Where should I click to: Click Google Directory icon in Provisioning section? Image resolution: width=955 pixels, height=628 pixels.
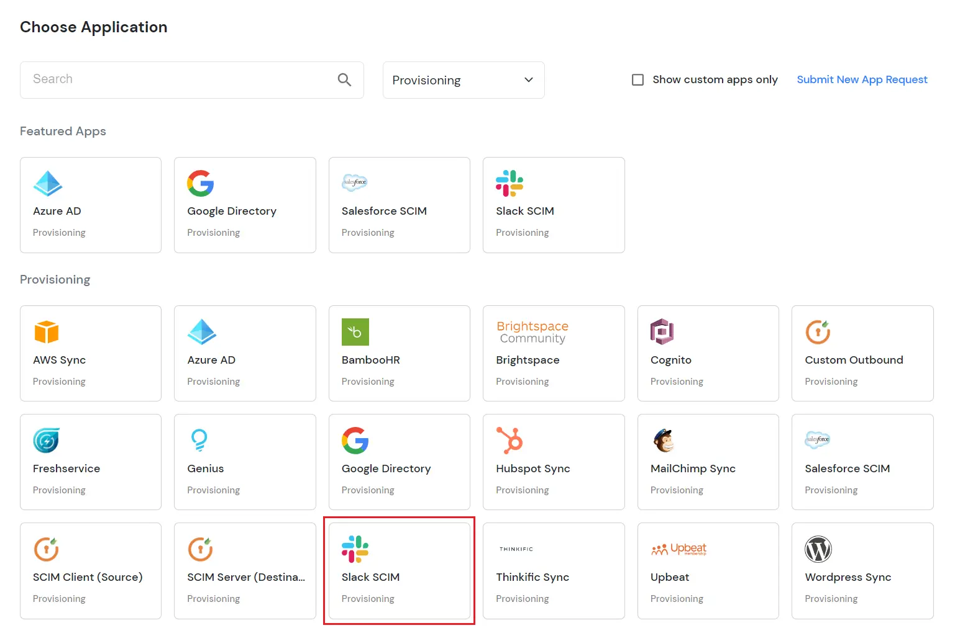(x=355, y=441)
